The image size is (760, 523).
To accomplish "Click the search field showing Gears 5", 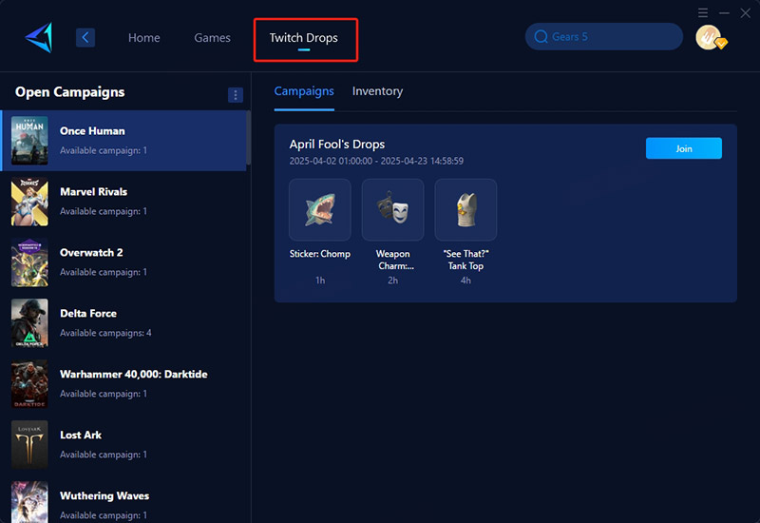I will point(604,36).
